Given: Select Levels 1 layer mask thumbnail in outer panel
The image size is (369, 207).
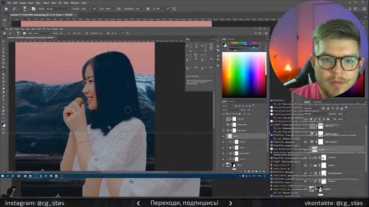Looking at the screenshot, I should (323, 165).
